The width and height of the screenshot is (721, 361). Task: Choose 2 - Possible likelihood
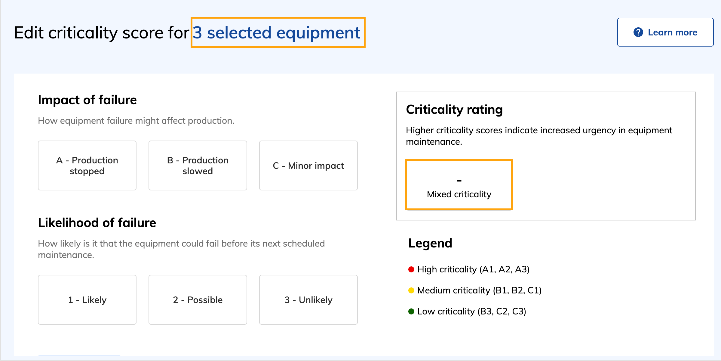[x=198, y=300]
